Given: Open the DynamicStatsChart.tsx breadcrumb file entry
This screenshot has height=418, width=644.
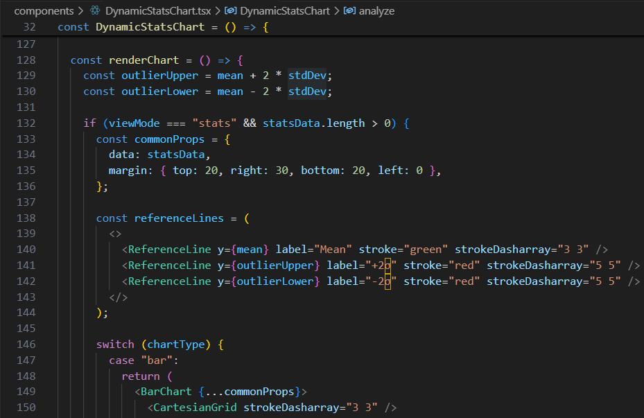Looking at the screenshot, I should 158,11.
